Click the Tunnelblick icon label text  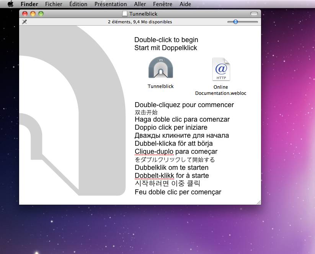tap(160, 86)
